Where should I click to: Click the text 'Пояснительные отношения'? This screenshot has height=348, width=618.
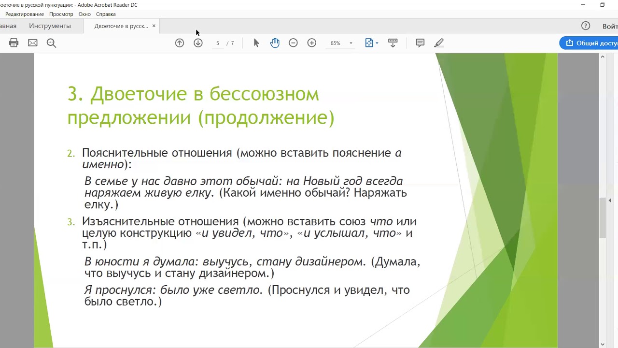tap(157, 153)
